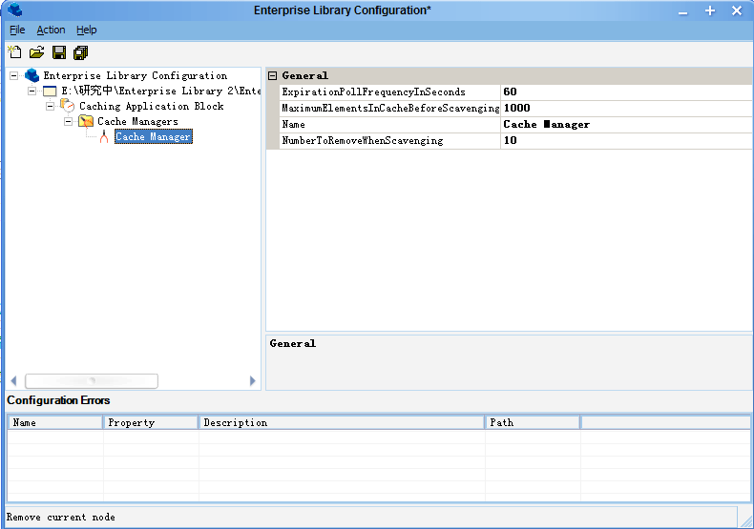Click the tree scroll right arrow

click(253, 380)
